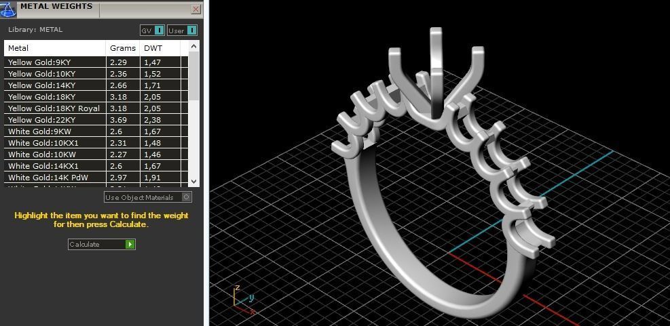Image resolution: width=670 pixels, height=326 pixels.
Task: Click the Metal Weights panel logo icon
Action: (9, 9)
